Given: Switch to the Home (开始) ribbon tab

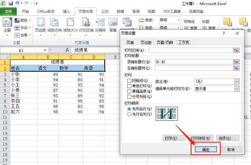Looking at the screenshot, I should [x=25, y=11].
